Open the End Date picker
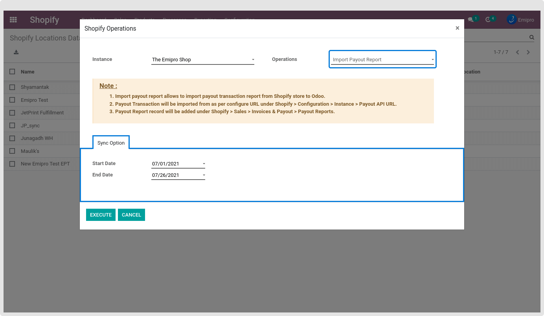544x316 pixels. [x=178, y=175]
